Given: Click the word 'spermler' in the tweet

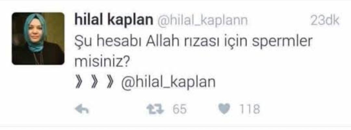Looking at the screenshot, I should [282, 42].
